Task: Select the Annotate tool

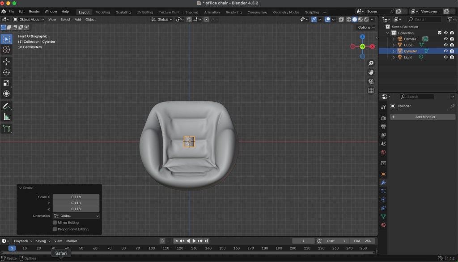Action: (6, 106)
